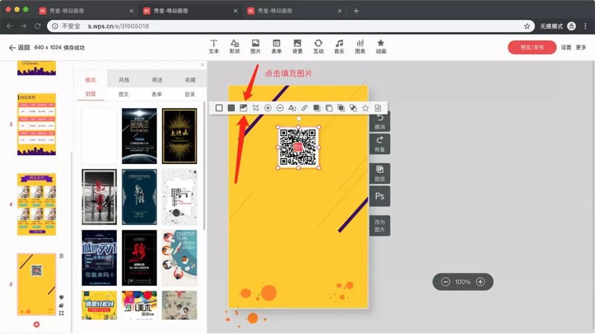Open the Text (文本) tool

click(x=214, y=47)
